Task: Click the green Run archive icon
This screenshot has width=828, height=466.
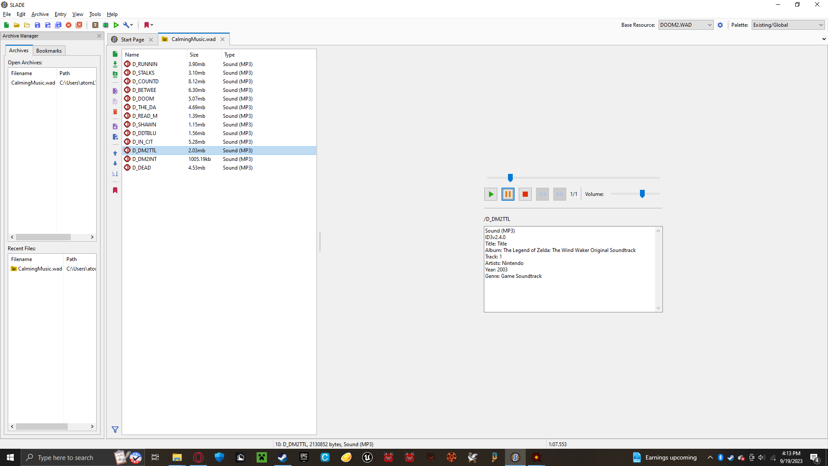Action: pos(116,25)
